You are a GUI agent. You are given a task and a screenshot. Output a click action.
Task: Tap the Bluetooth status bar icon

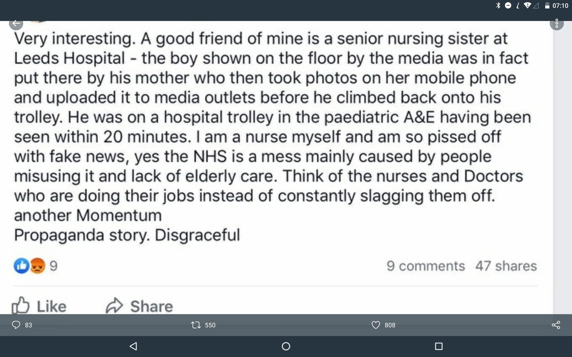tap(498, 6)
